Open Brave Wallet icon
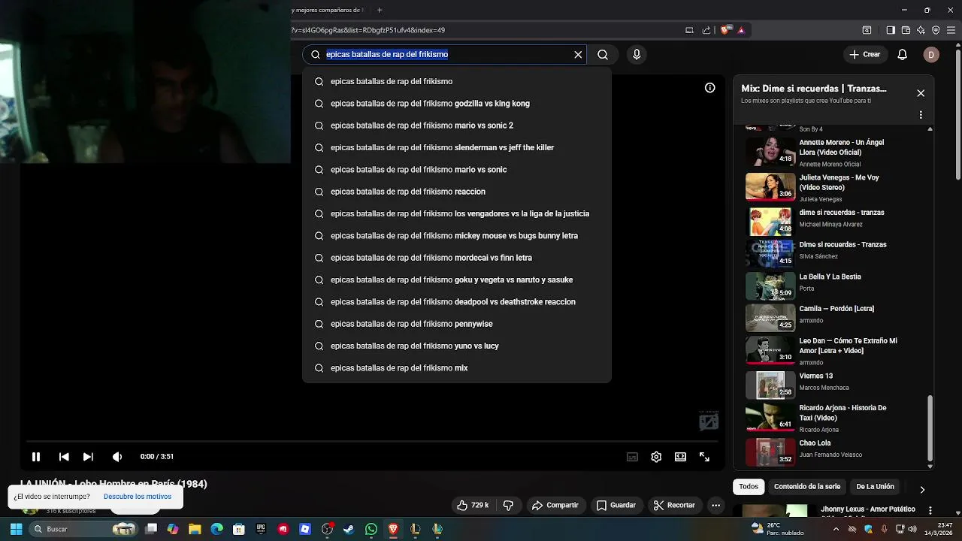Screen dimensions: 962x541 (906, 30)
